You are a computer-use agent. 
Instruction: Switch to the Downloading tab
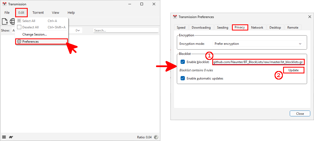click(201, 28)
